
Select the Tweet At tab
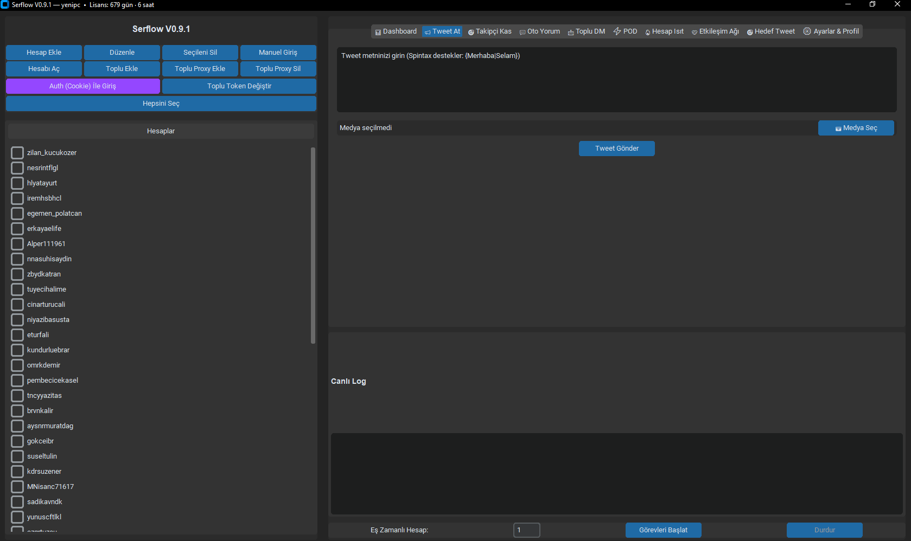coord(442,31)
